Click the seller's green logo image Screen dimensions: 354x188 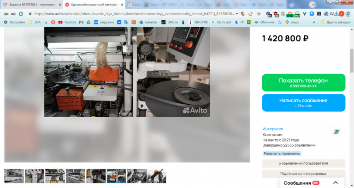(x=336, y=132)
